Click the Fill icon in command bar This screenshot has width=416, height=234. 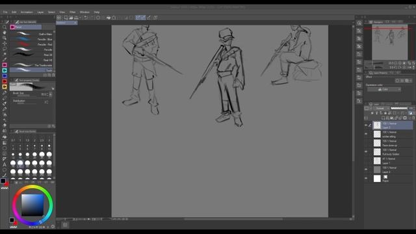coord(109,18)
